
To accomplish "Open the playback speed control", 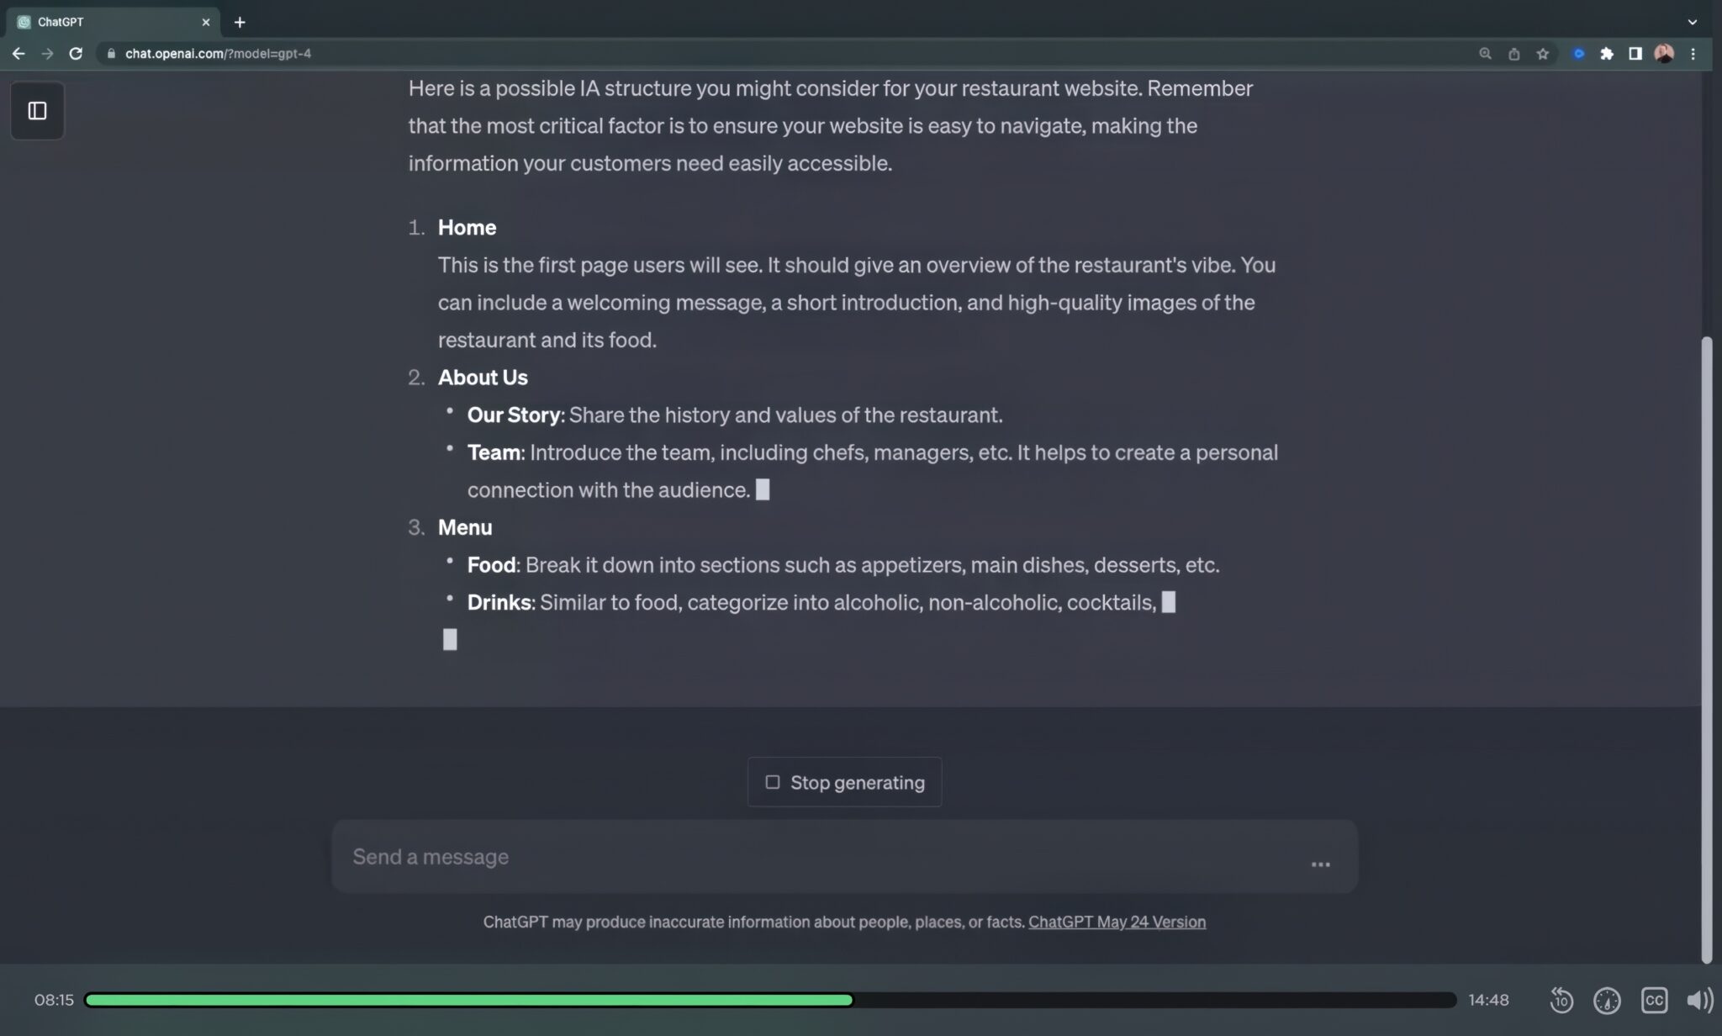I will point(1606,1000).
